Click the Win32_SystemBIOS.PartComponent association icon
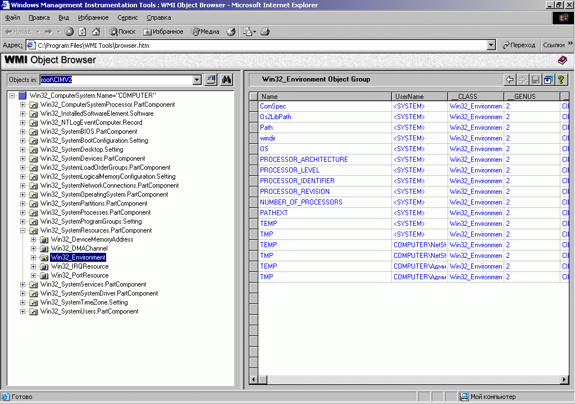The height and width of the screenshot is (404, 575). coord(33,131)
